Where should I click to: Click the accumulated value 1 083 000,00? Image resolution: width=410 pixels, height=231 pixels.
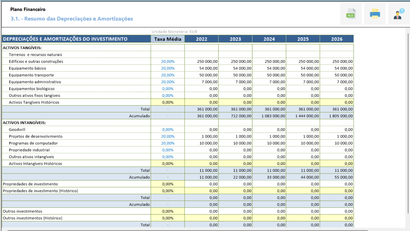click(273, 116)
